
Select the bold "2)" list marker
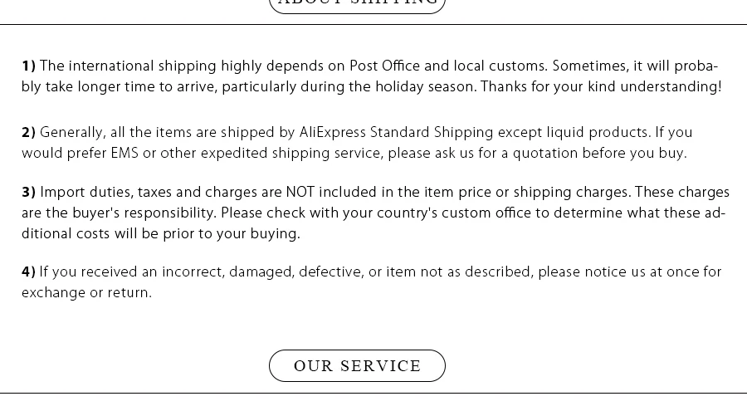click(x=28, y=132)
